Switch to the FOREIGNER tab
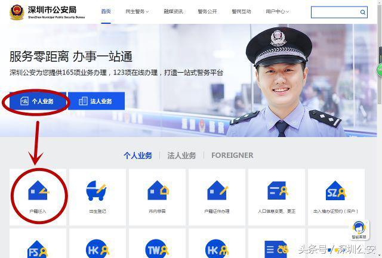382x258 pixels. pyautogui.click(x=232, y=155)
